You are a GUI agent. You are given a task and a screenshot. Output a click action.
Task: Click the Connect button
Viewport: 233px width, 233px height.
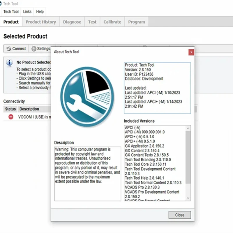pos(16,49)
